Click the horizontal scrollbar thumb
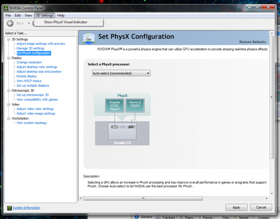Viewport: 280px width, 219px height. pyautogui.click(x=143, y=198)
